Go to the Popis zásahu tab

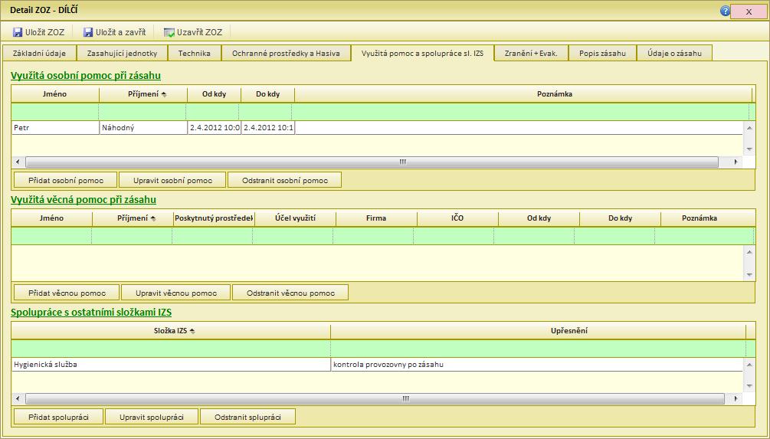[x=602, y=53]
